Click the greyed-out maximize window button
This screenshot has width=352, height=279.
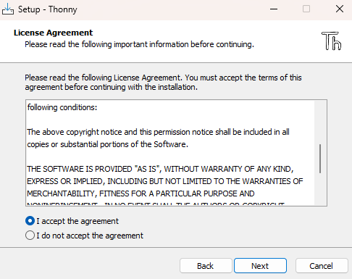pos(306,9)
